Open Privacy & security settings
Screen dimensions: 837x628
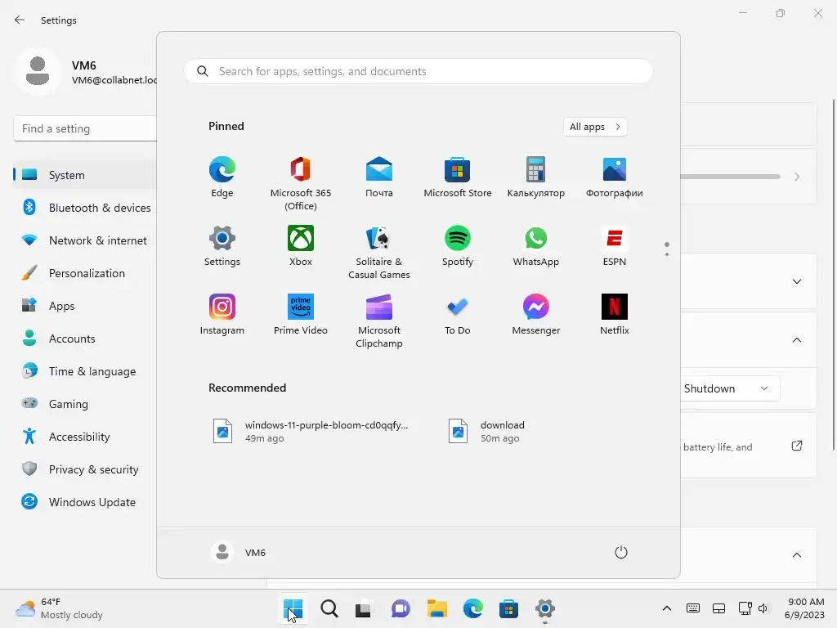tap(85, 469)
